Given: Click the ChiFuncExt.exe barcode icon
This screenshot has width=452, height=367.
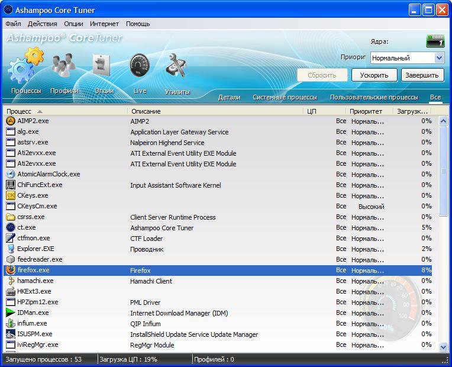Looking at the screenshot, I should pyautogui.click(x=11, y=185).
